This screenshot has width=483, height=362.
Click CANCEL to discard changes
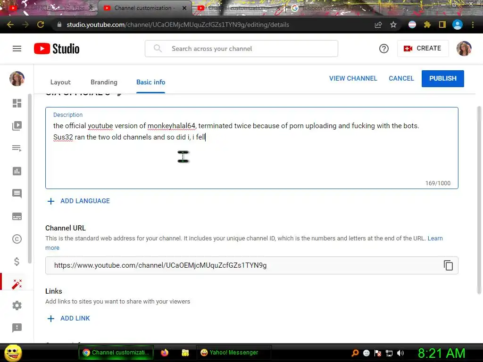[x=401, y=79]
